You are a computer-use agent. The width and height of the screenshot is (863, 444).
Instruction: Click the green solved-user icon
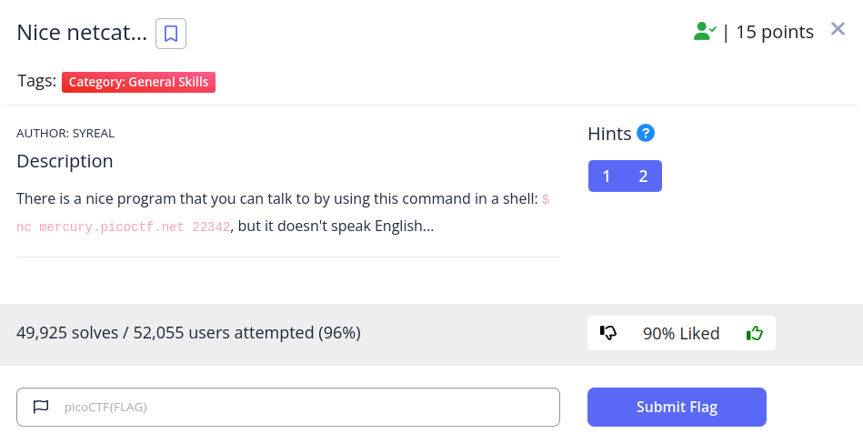[x=705, y=32]
